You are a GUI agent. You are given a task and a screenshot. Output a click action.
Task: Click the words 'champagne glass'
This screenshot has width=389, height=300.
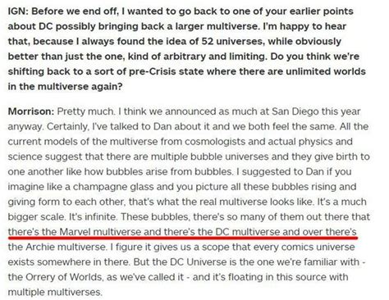[109, 187]
